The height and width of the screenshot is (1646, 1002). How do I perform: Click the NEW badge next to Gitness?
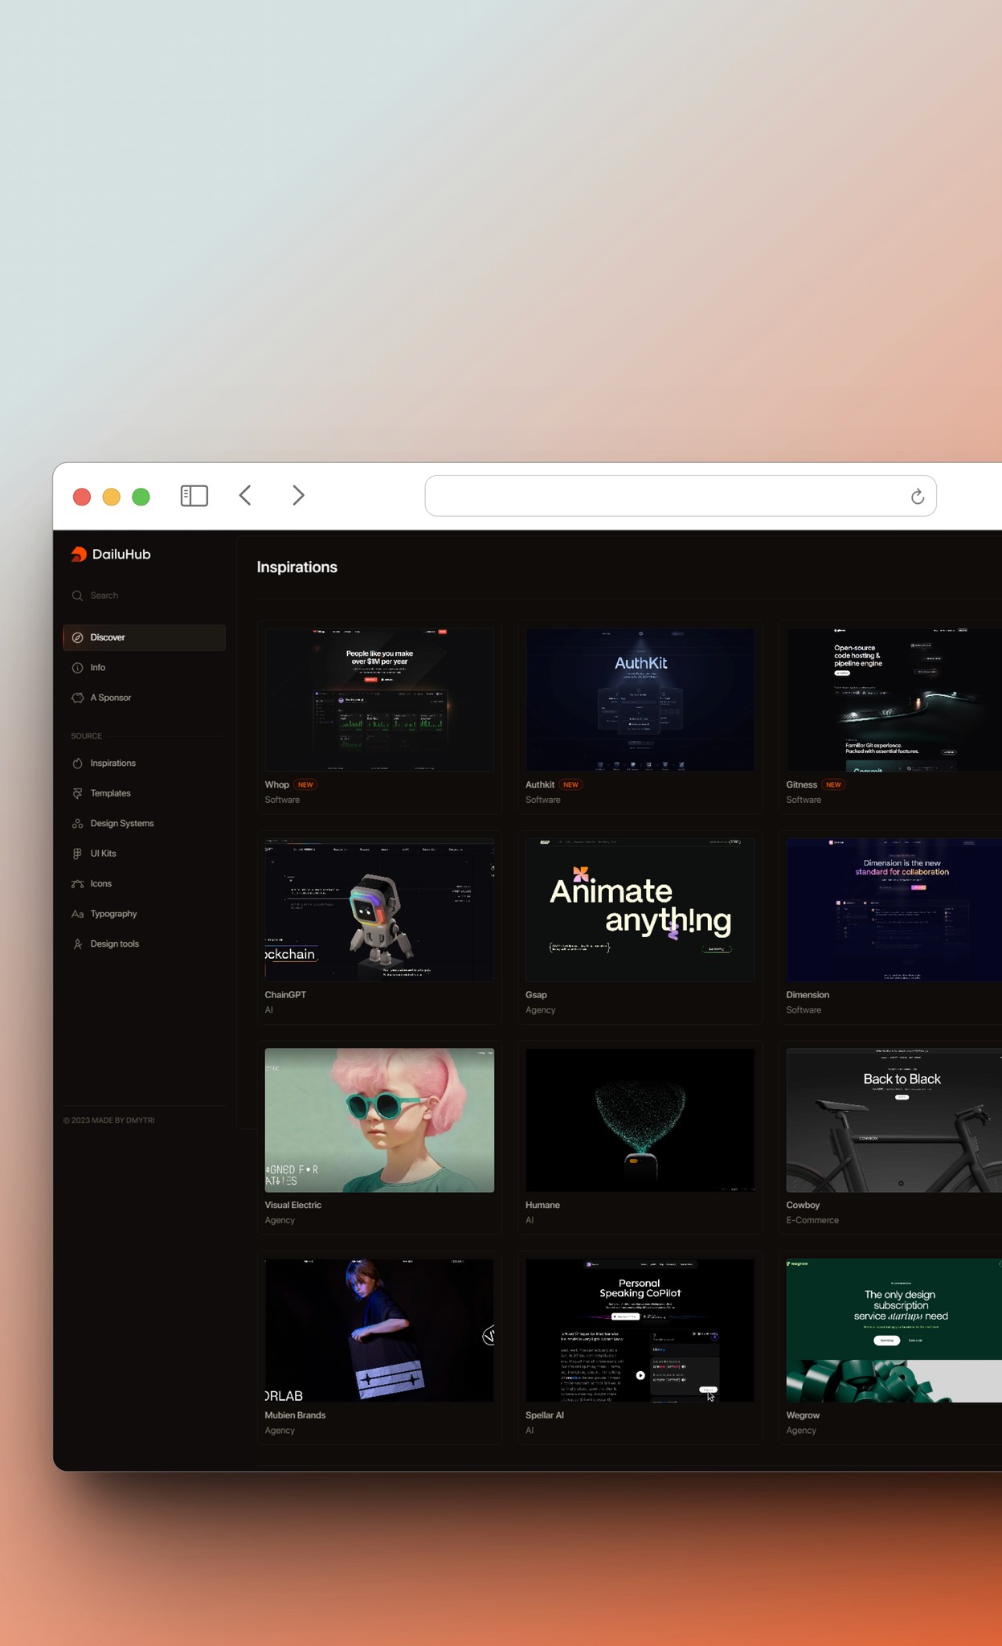click(833, 784)
